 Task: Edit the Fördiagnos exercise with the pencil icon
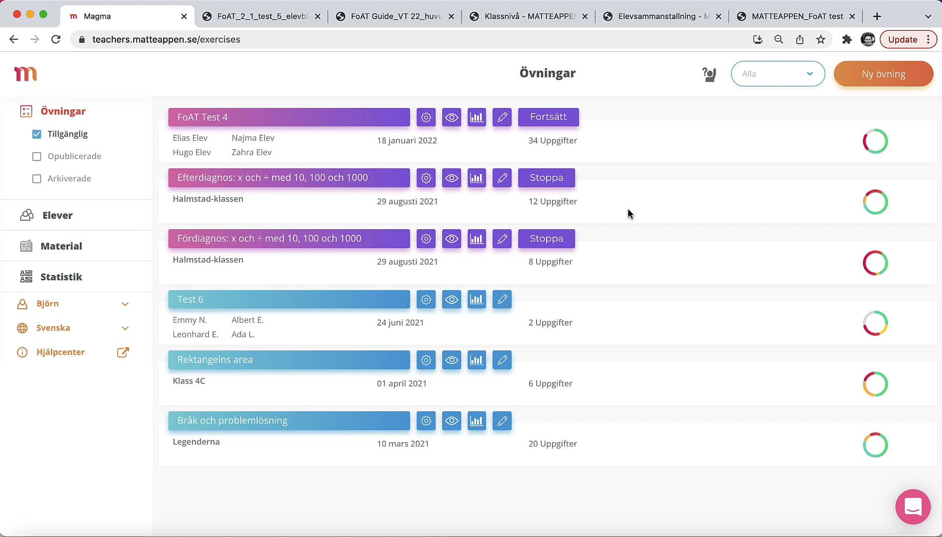[x=502, y=239]
